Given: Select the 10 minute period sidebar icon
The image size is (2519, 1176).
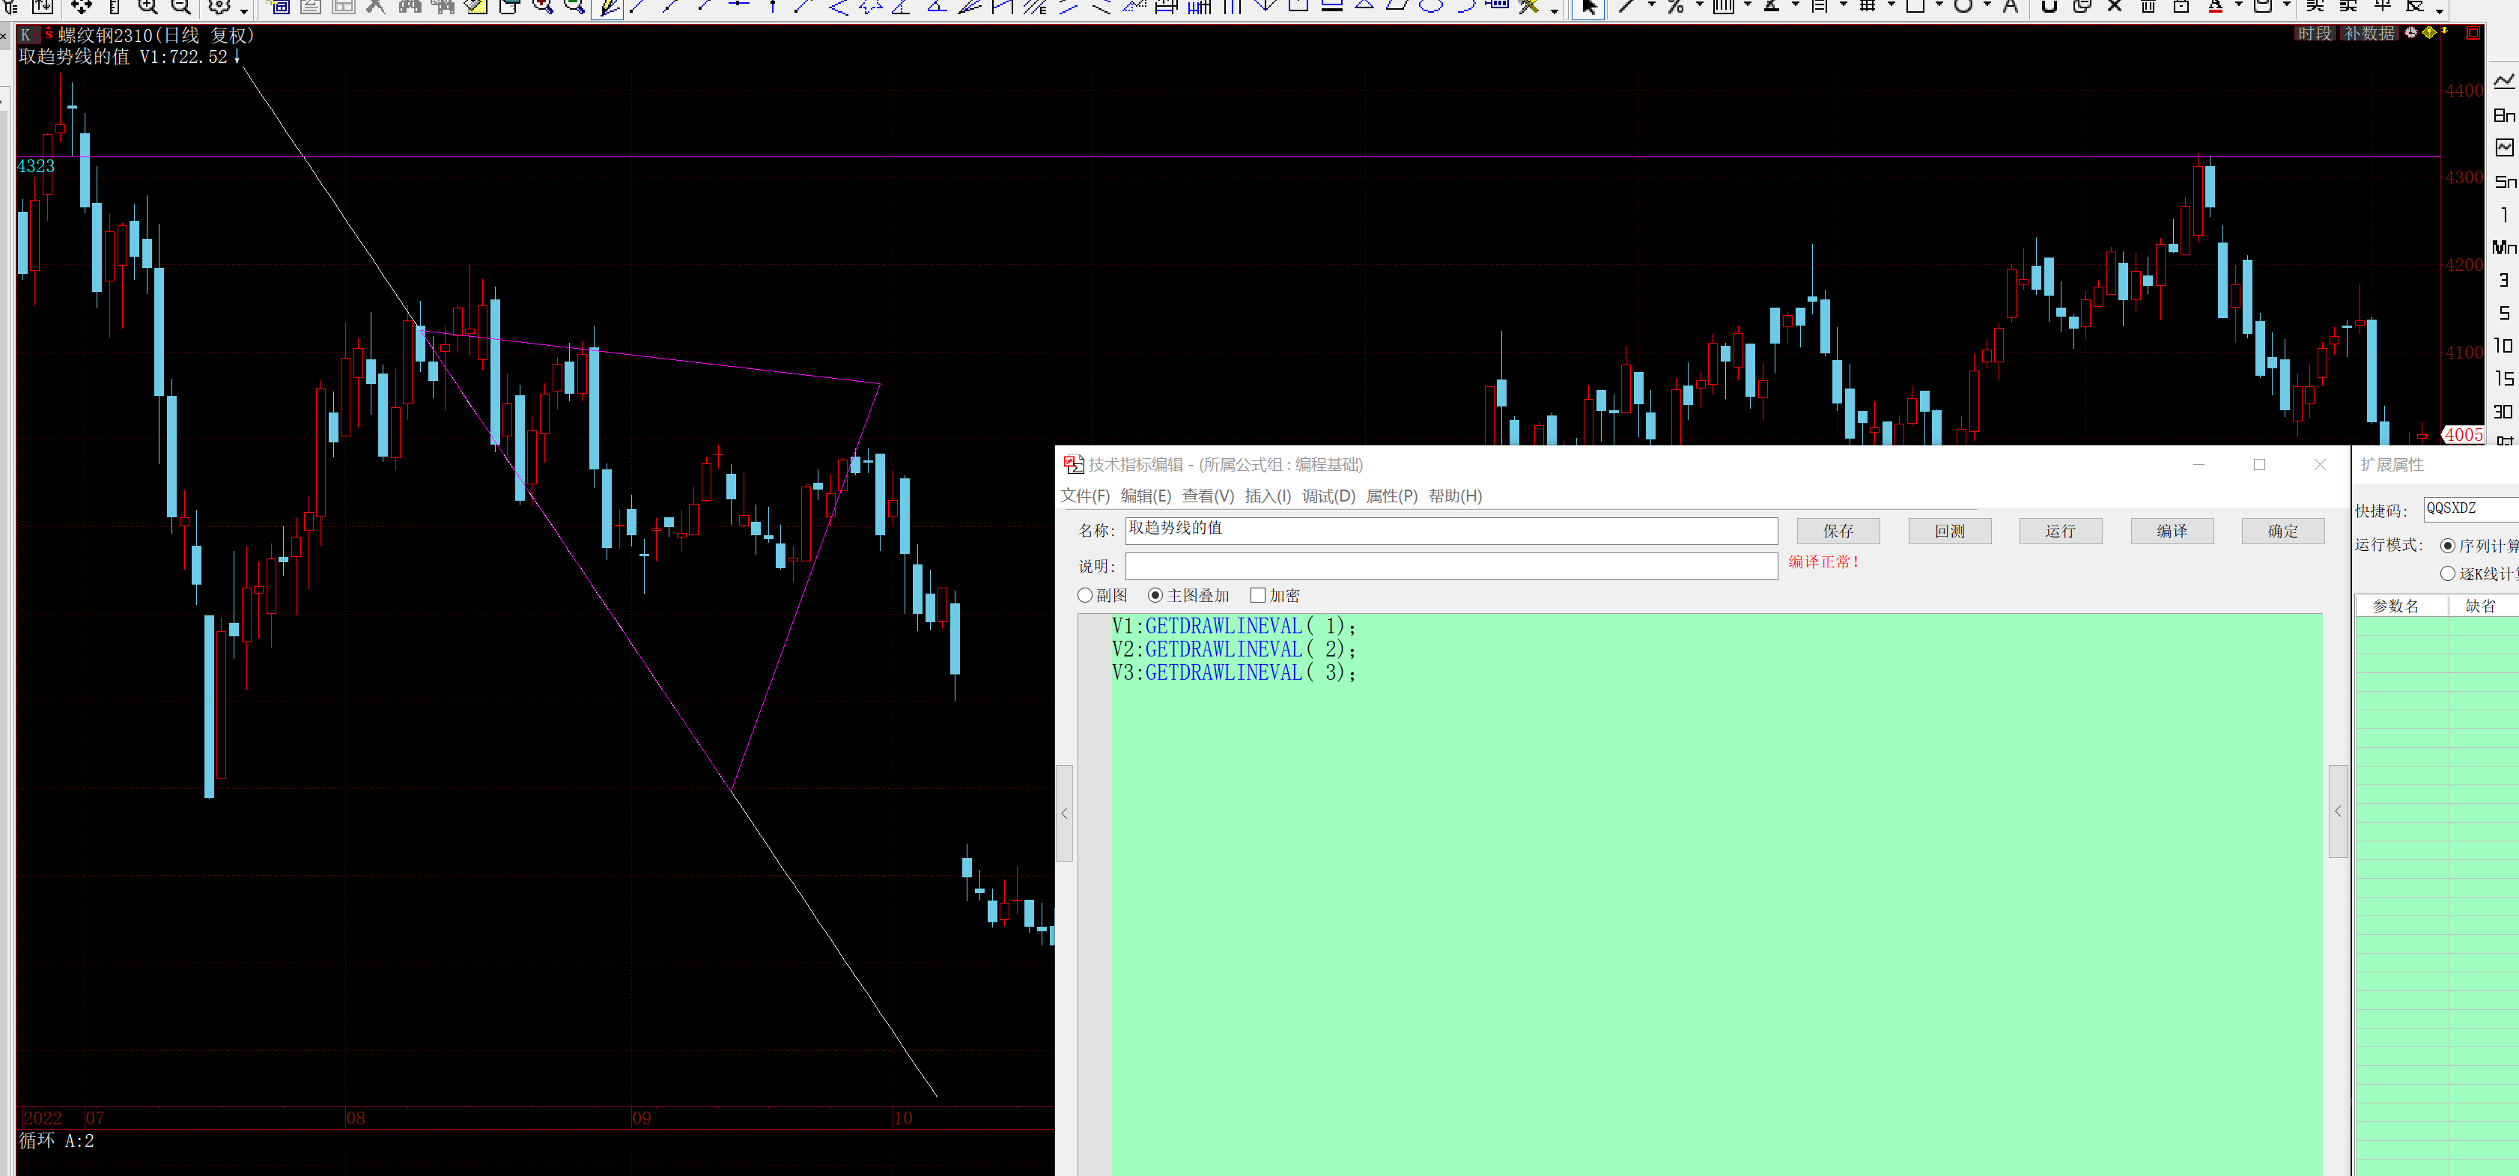Looking at the screenshot, I should [x=2503, y=345].
